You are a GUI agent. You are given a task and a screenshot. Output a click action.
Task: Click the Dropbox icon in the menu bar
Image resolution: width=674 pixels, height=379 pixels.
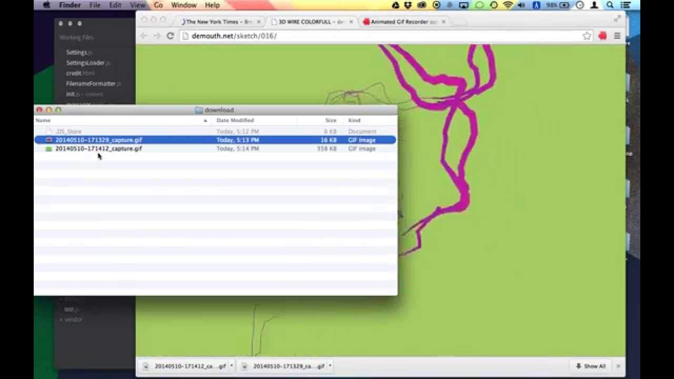click(x=396, y=5)
